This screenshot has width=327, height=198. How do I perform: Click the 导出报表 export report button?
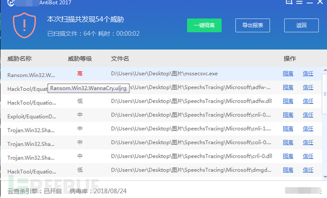point(253,26)
